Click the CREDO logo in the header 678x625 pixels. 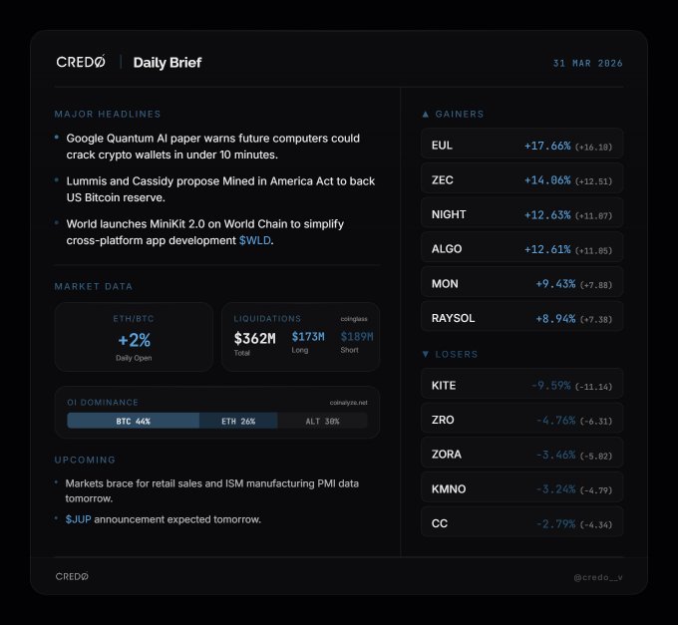click(x=82, y=62)
